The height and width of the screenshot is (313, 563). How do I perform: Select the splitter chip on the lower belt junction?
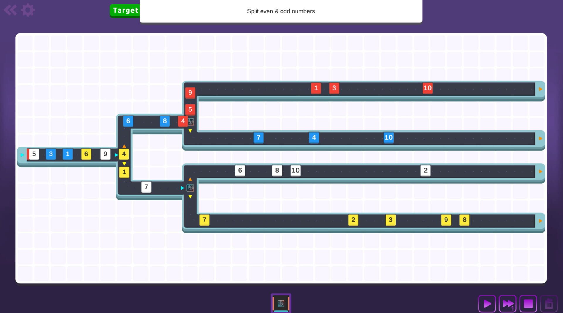190,188
